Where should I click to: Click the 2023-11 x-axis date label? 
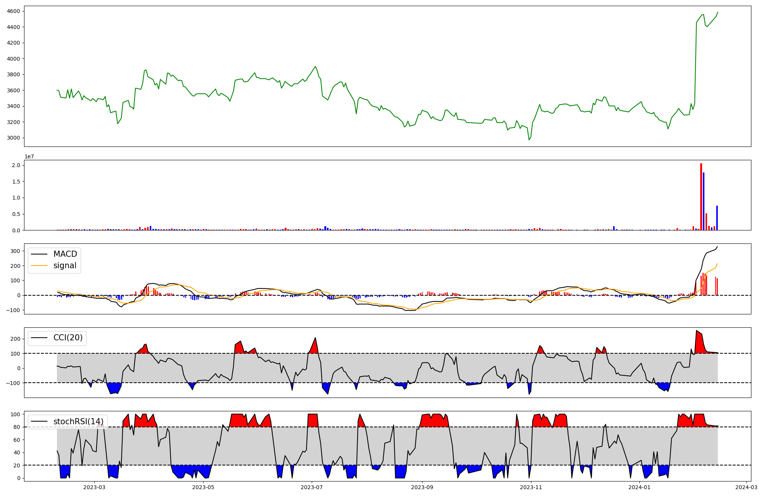coord(531,487)
